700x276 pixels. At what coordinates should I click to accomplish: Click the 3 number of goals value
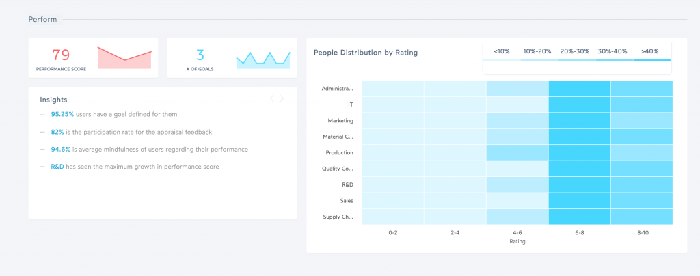click(200, 55)
